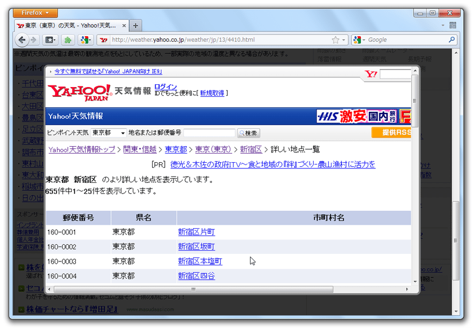Close the Yahoo!天気 tab
This screenshot has width=474, height=329.
[124, 26]
